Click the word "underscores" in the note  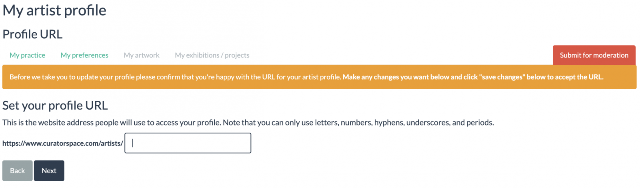click(x=428, y=123)
